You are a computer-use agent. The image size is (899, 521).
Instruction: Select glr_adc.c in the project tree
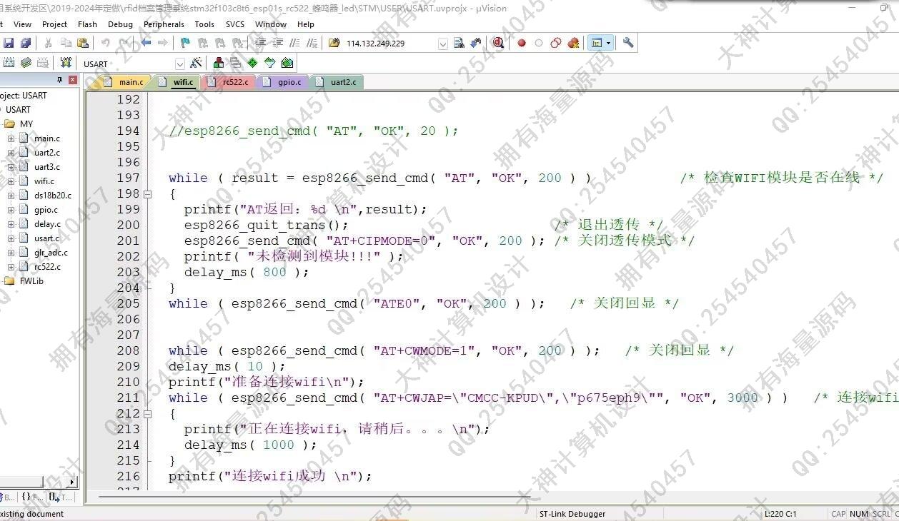pyautogui.click(x=51, y=253)
